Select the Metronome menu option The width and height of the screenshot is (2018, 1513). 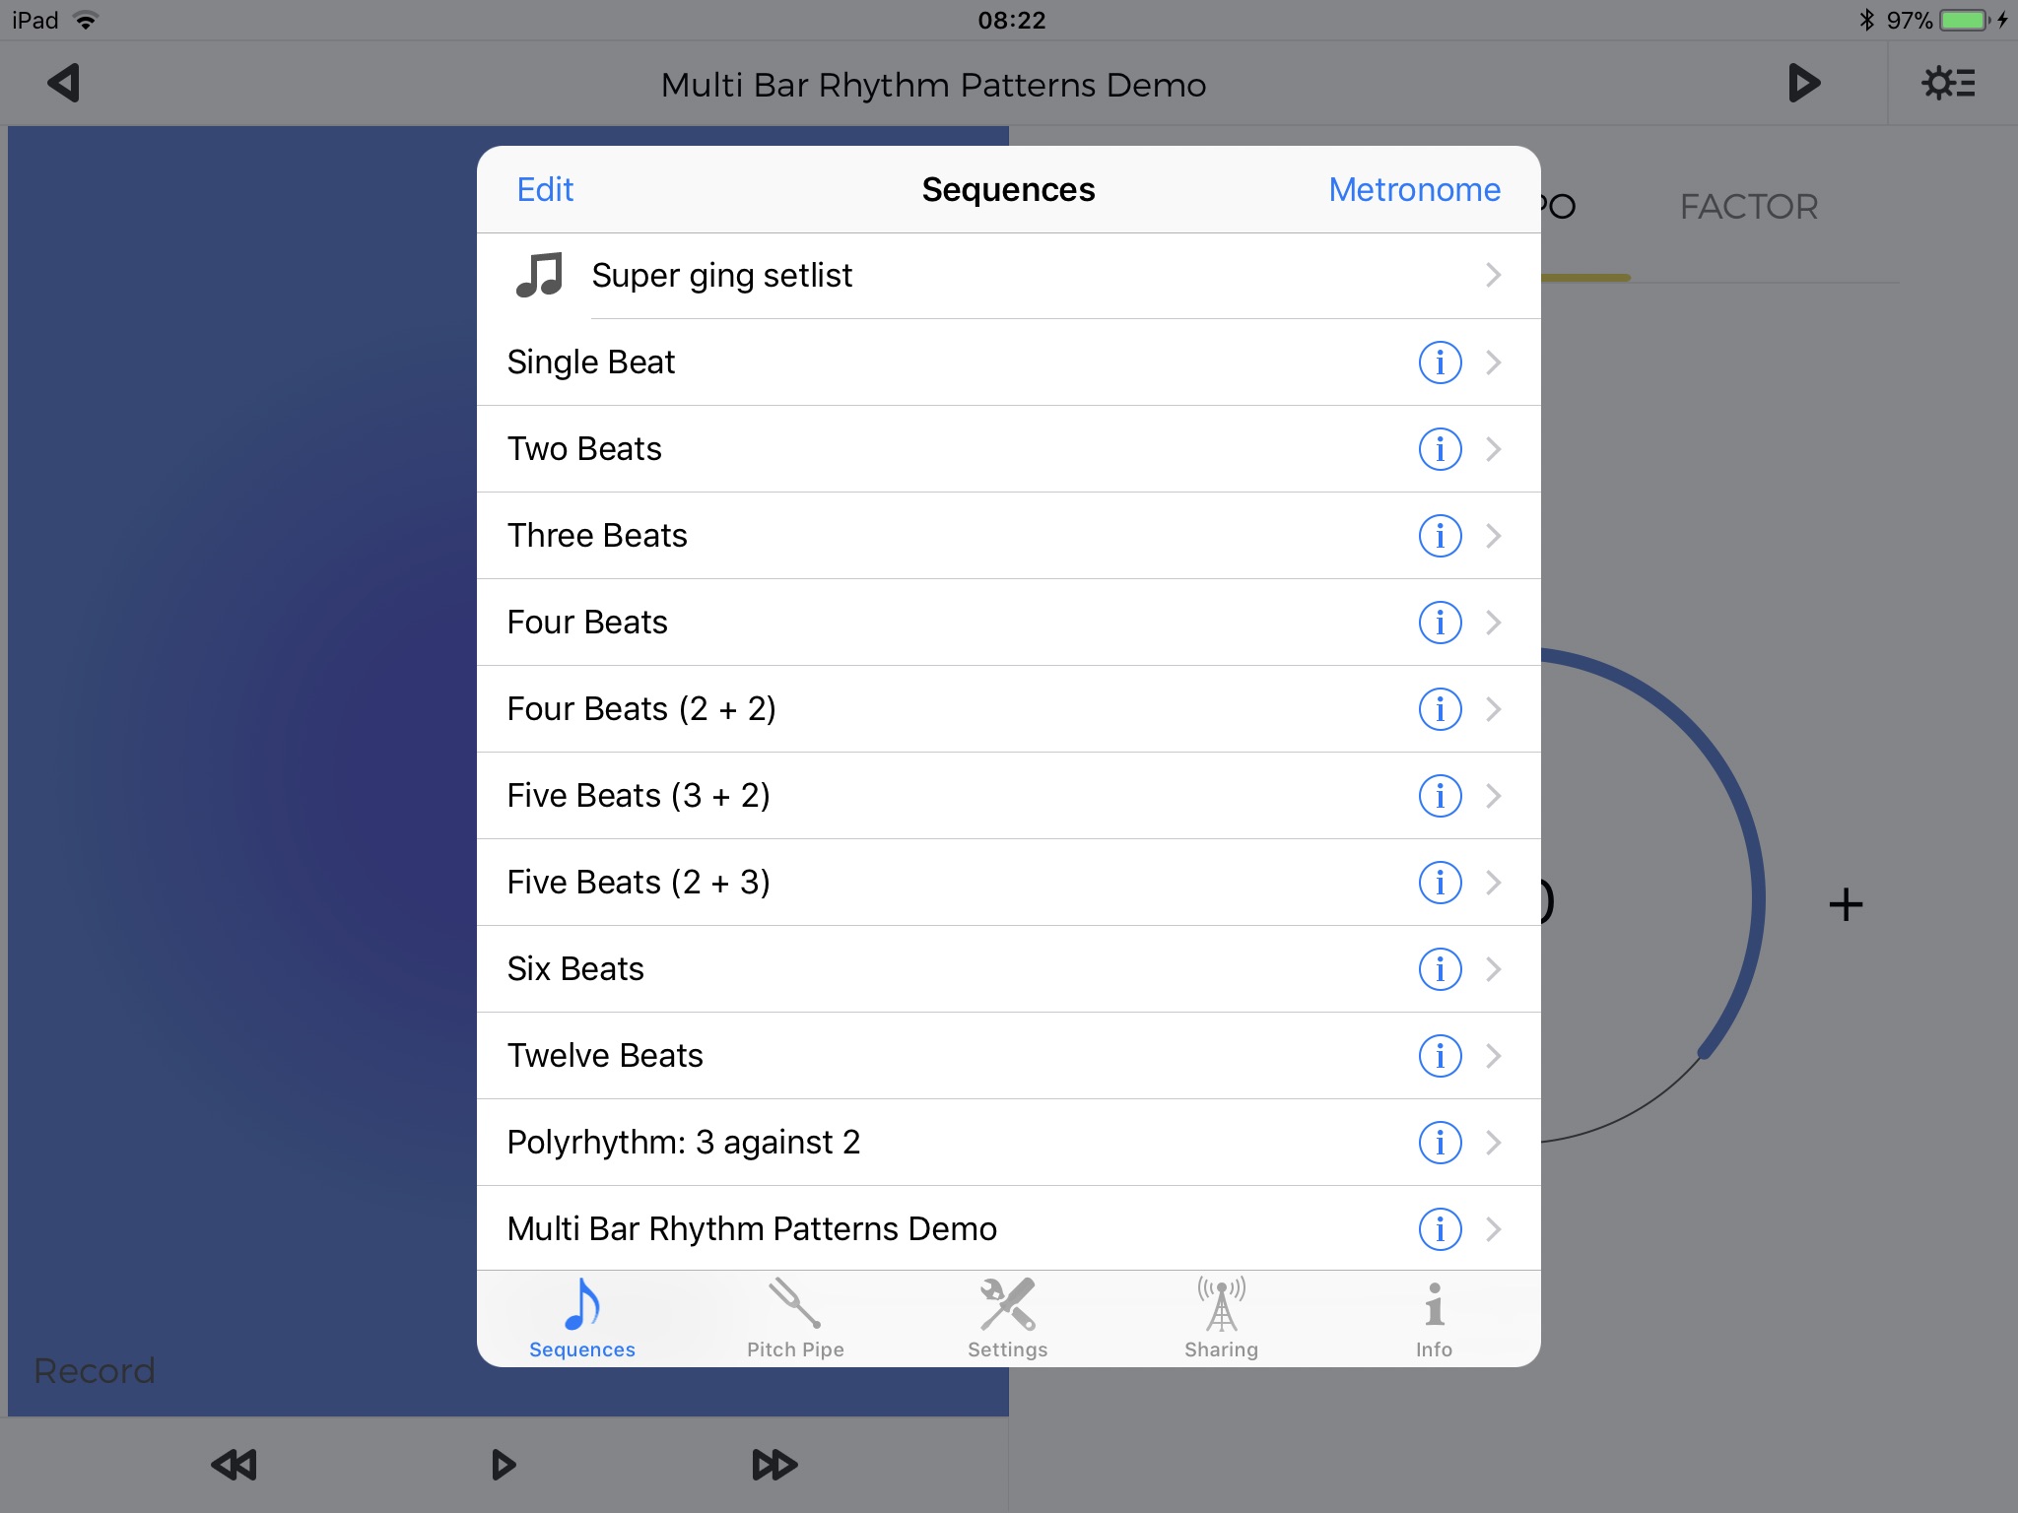(1414, 191)
